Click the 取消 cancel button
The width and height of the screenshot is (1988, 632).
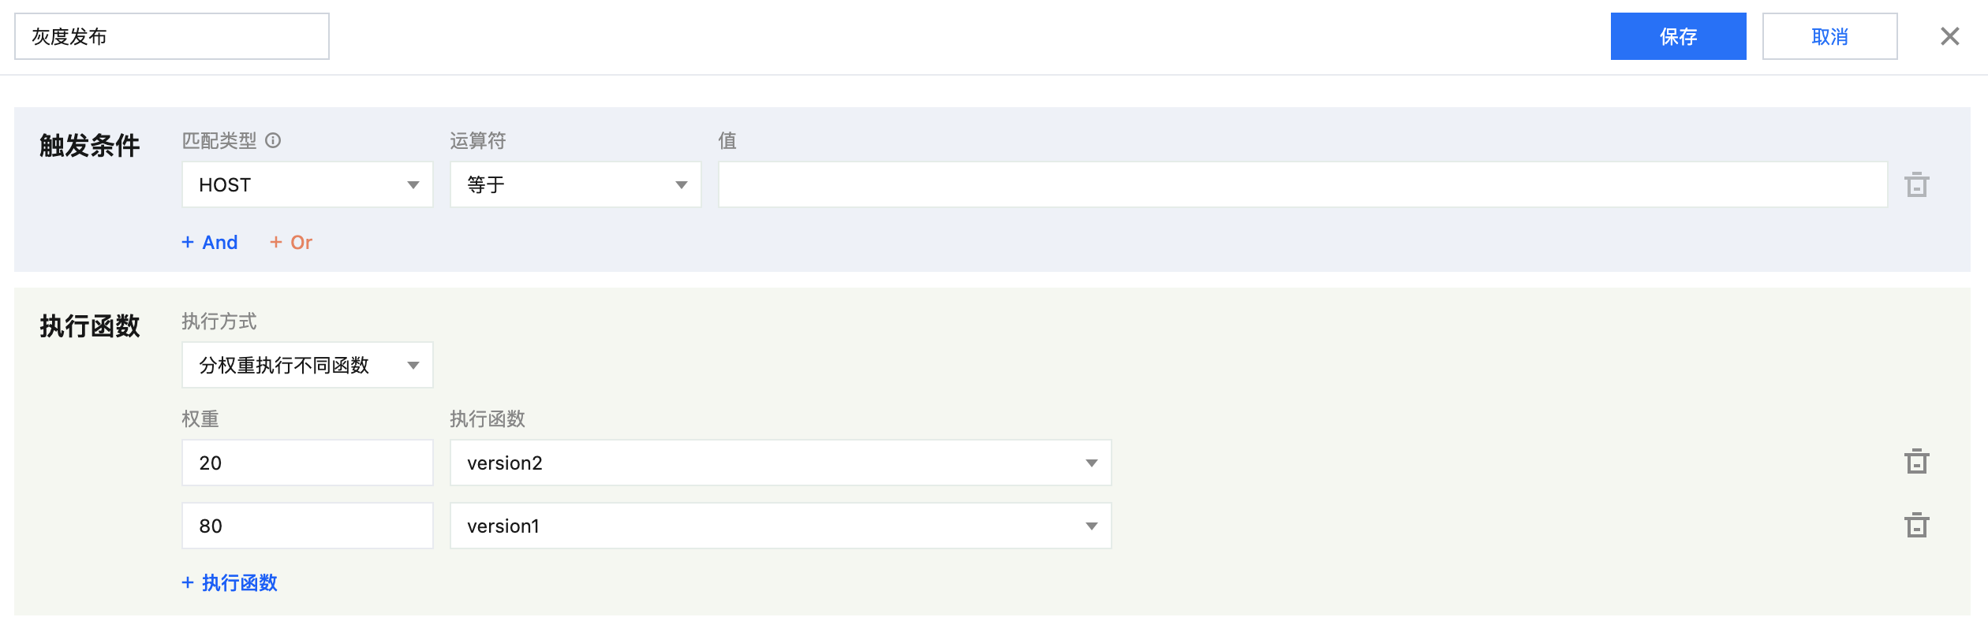(x=1829, y=36)
